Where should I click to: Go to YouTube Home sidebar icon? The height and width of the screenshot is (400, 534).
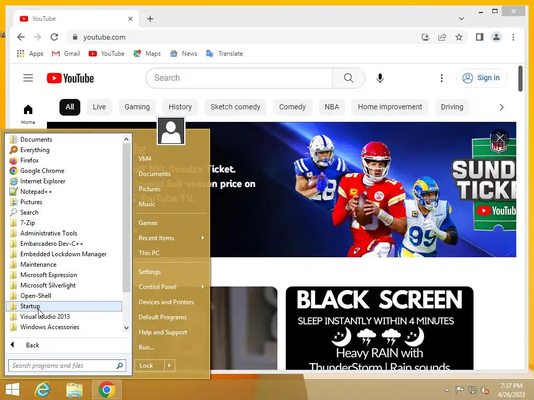click(x=28, y=114)
